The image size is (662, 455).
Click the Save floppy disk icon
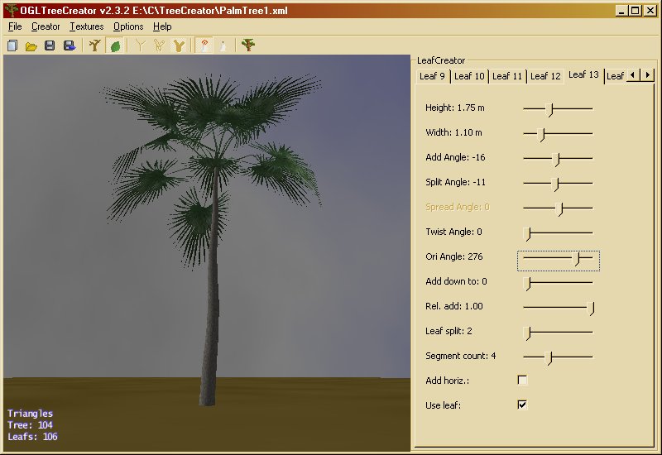tap(50, 45)
